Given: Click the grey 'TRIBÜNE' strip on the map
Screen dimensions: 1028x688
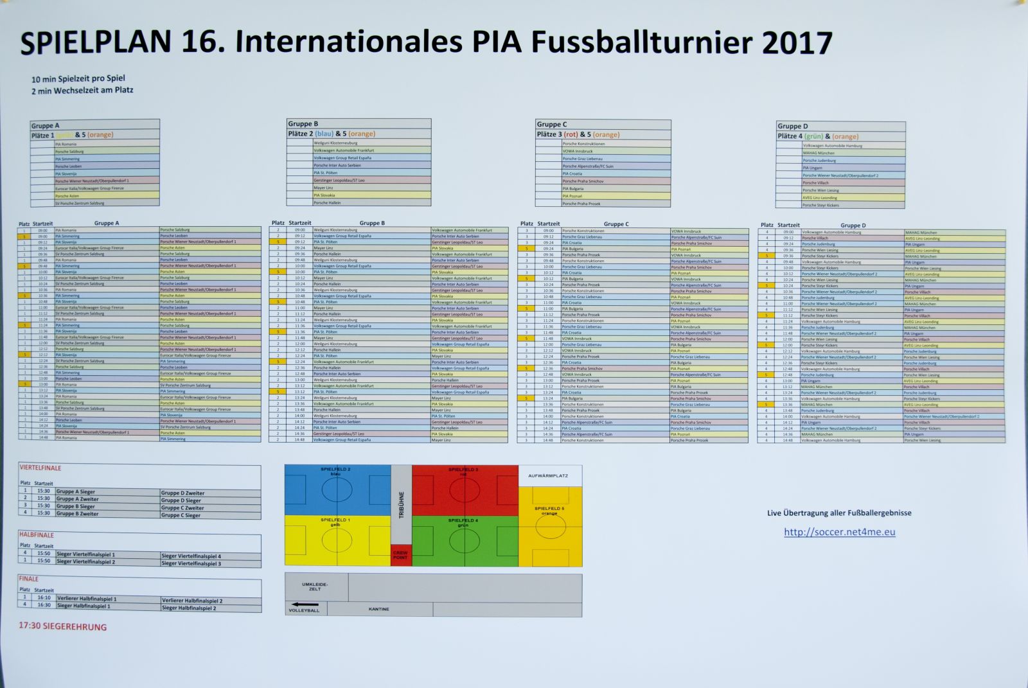Looking at the screenshot, I should [x=402, y=504].
